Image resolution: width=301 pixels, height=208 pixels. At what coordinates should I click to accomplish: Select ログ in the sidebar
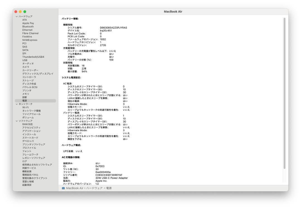pos(24,161)
